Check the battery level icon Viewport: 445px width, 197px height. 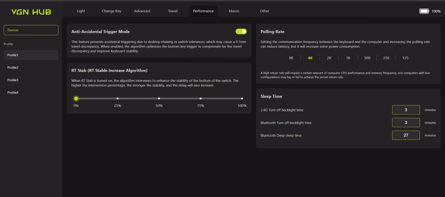point(424,11)
